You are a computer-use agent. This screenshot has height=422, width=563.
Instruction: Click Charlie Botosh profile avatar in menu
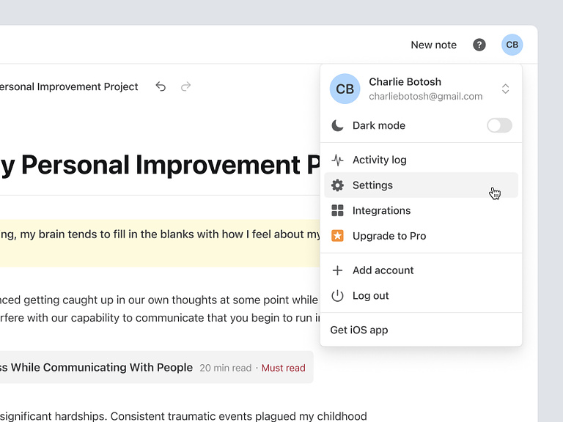345,89
